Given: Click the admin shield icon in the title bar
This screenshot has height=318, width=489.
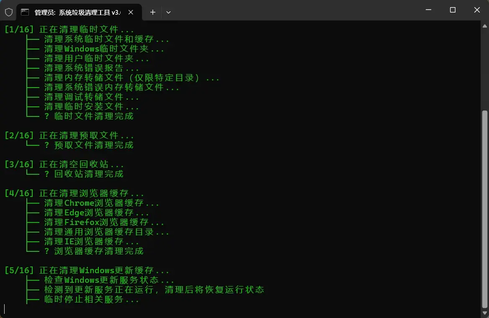Looking at the screenshot, I should point(8,12).
